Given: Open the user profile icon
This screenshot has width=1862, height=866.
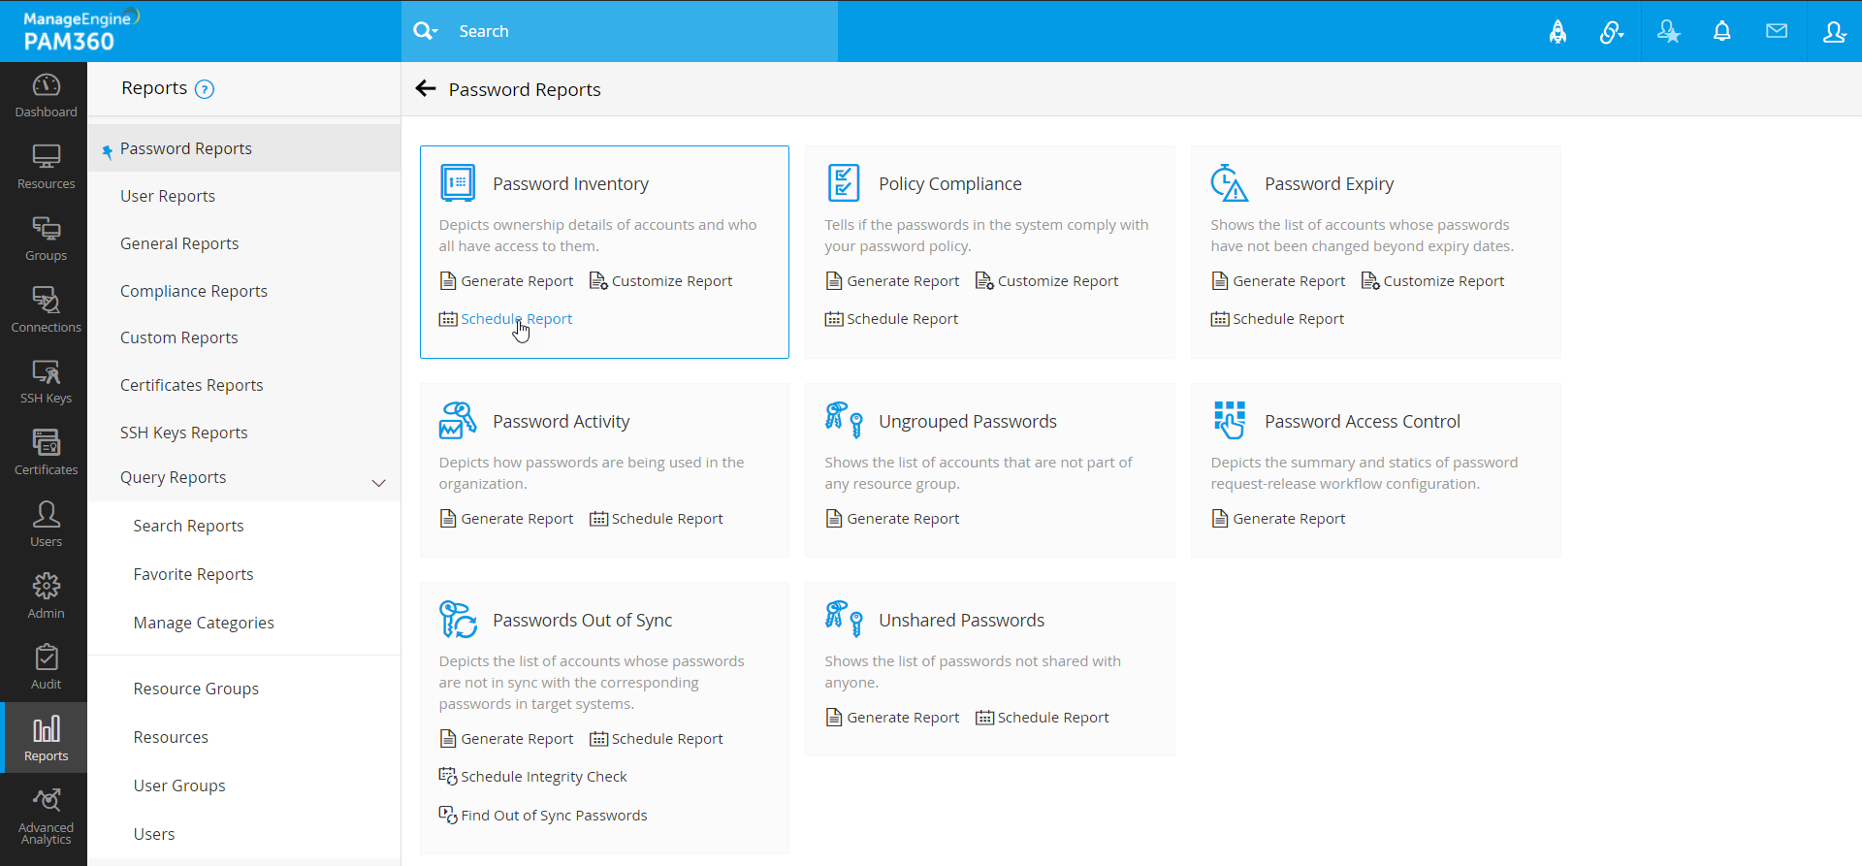Looking at the screenshot, I should coord(1833,32).
